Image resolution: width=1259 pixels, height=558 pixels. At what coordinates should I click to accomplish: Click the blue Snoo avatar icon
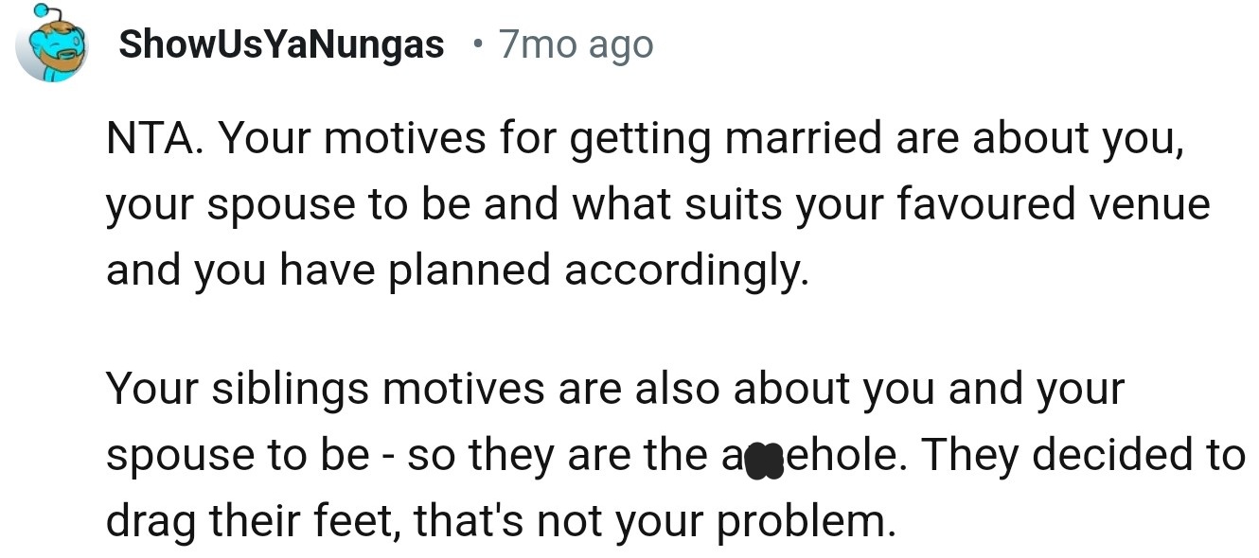pos(52,44)
